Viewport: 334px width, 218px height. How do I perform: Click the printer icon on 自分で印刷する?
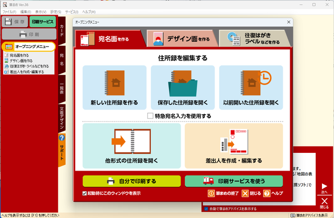111,181
